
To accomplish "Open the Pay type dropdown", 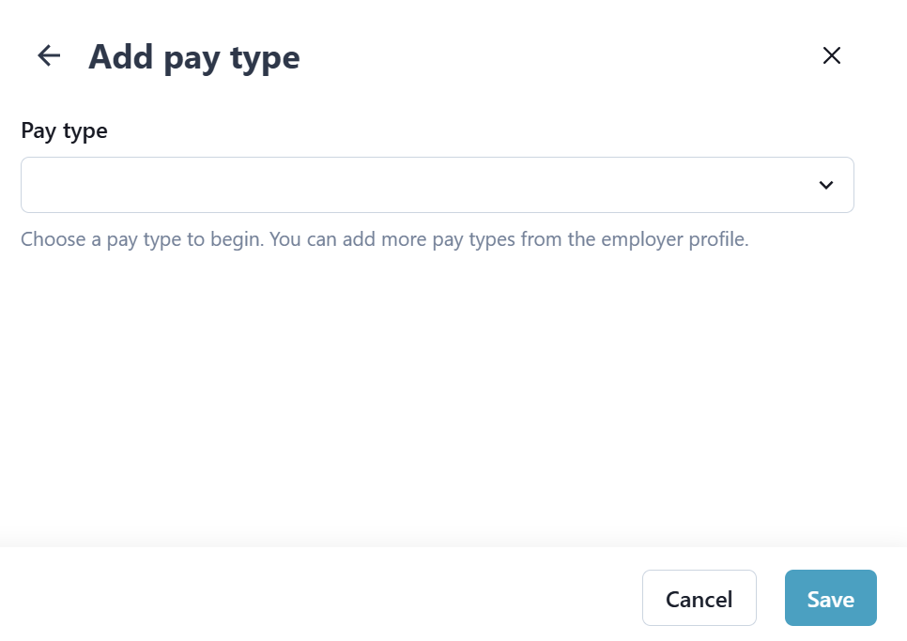I will [x=437, y=185].
